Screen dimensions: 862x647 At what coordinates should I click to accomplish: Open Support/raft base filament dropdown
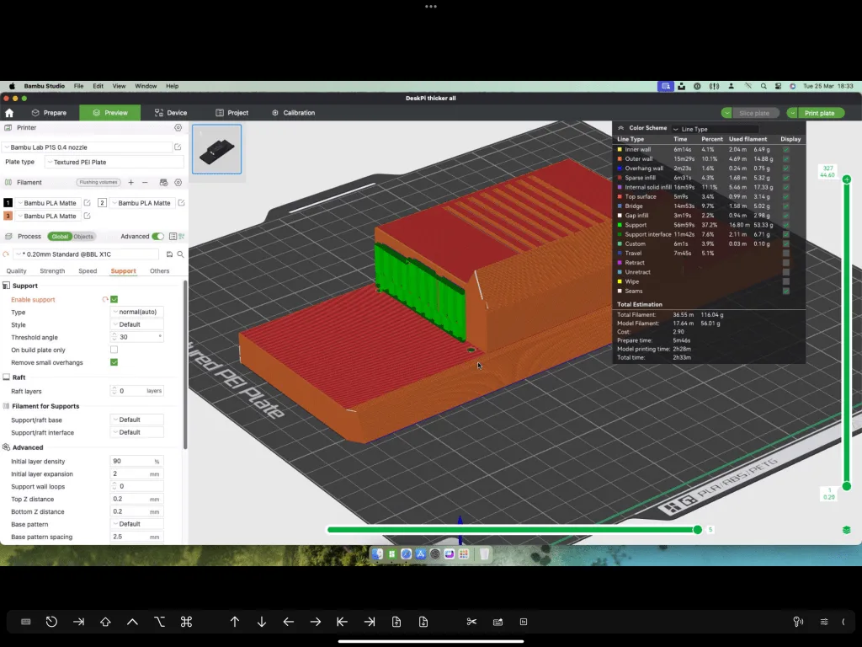tap(137, 420)
